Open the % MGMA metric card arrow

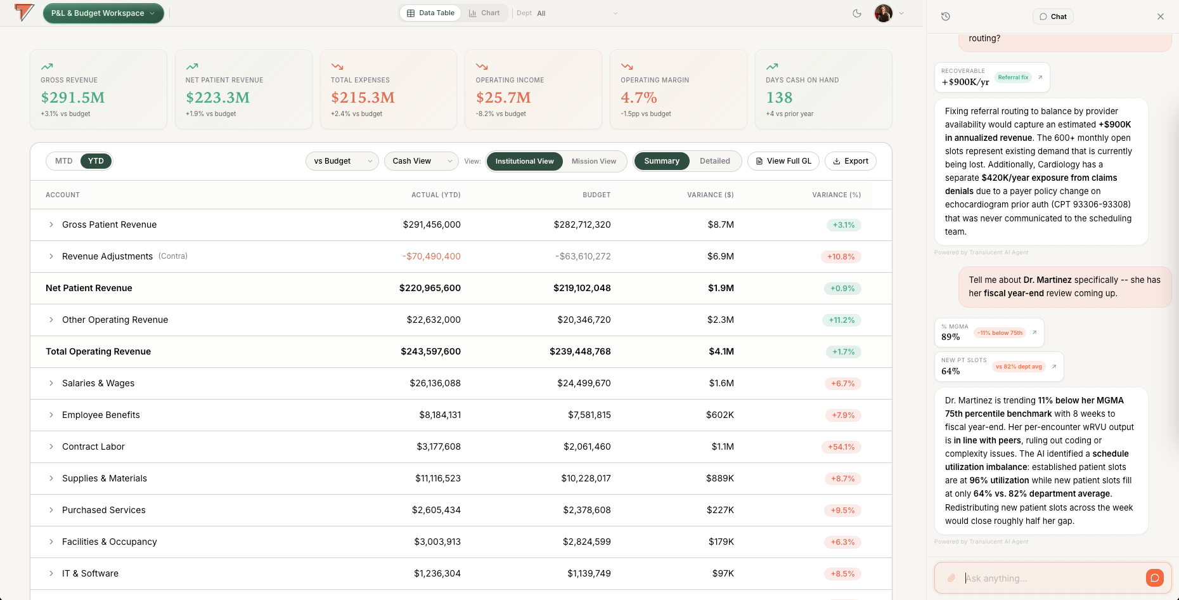tap(1034, 332)
